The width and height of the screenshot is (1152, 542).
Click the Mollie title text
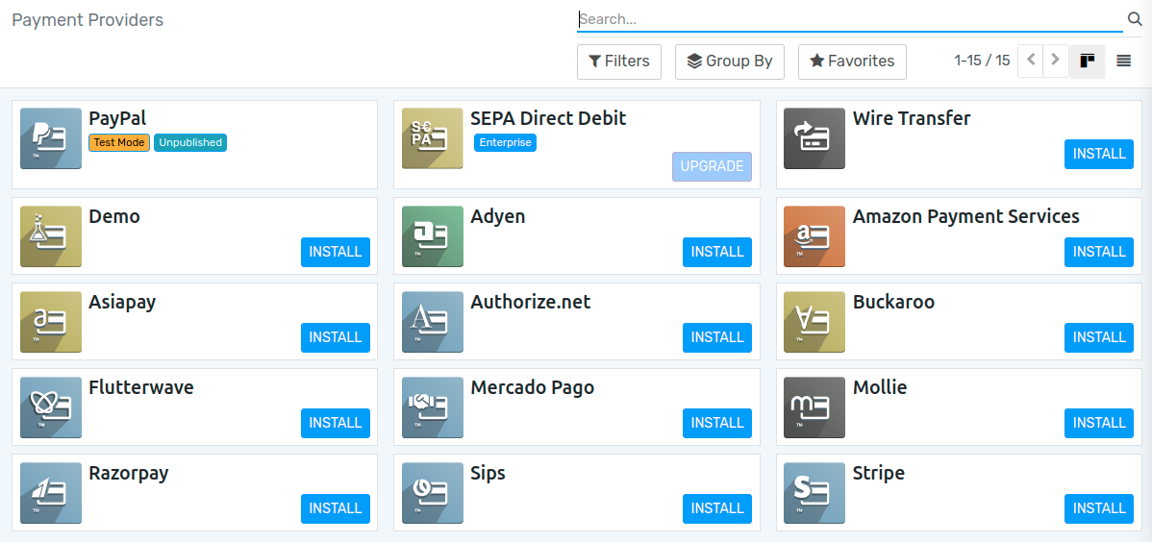[880, 388]
